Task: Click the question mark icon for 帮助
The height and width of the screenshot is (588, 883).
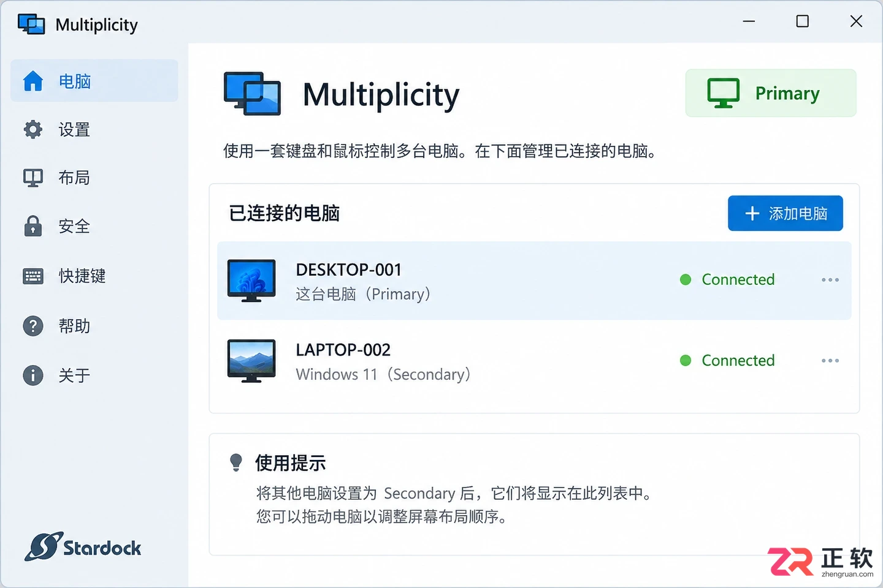Action: 33,326
